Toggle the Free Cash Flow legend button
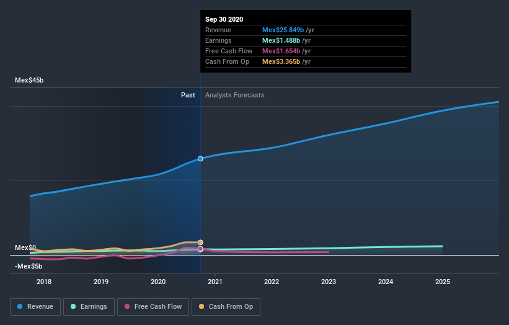509x325 pixels. (x=153, y=307)
